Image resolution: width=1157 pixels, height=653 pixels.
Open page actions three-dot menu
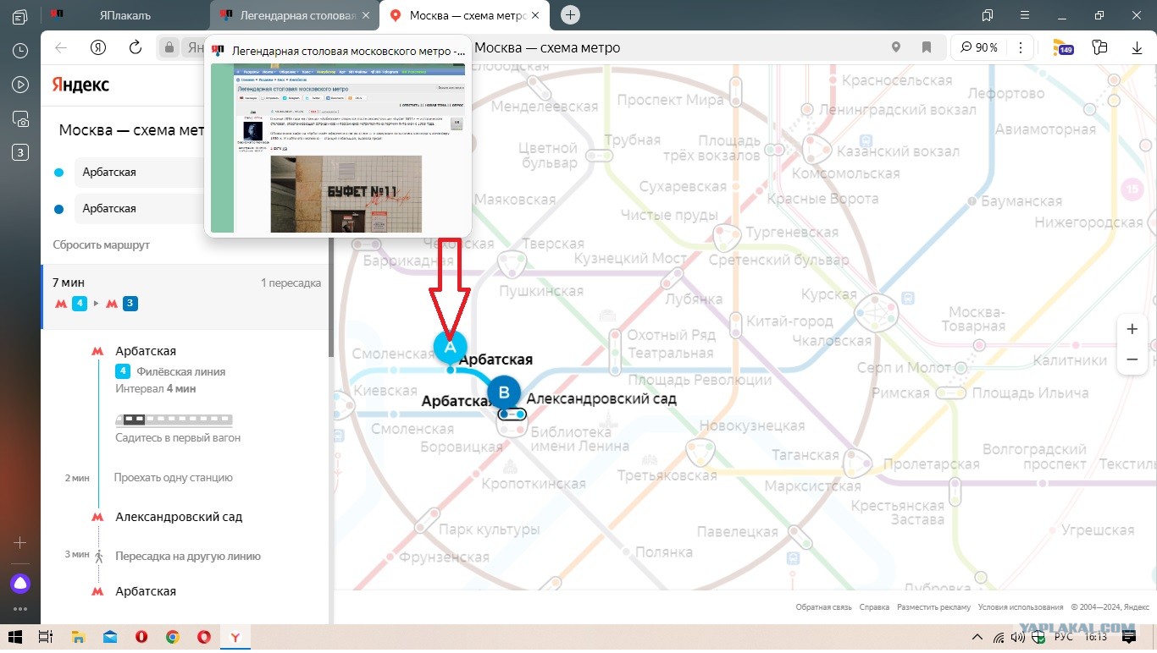1022,47
